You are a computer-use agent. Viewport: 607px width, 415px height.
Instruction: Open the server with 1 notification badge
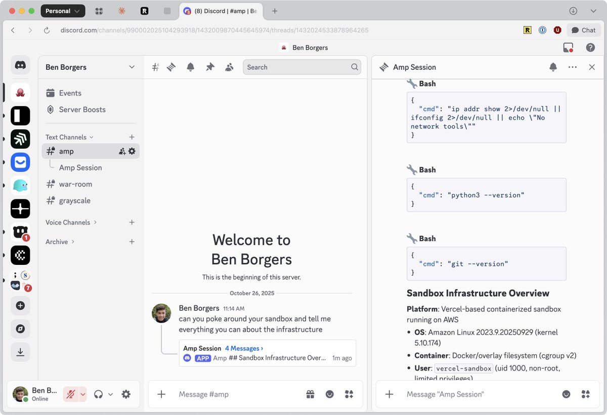click(x=20, y=232)
